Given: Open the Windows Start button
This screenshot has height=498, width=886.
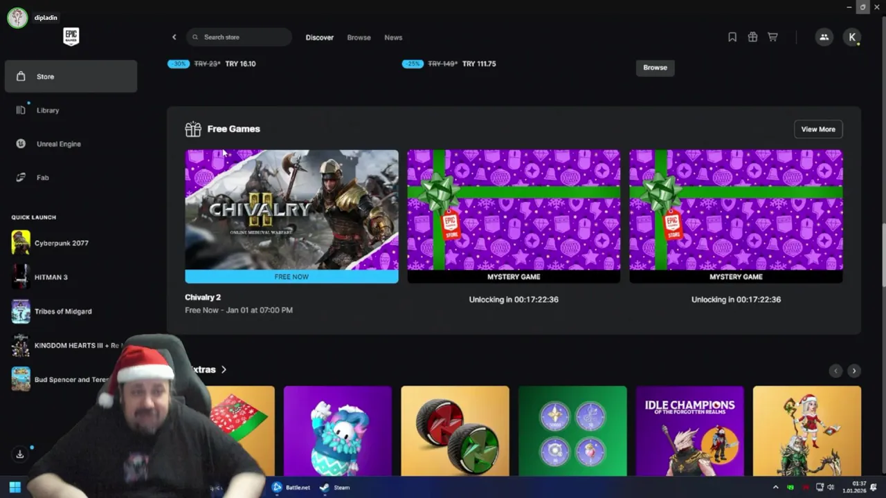Looking at the screenshot, I should coord(15,487).
